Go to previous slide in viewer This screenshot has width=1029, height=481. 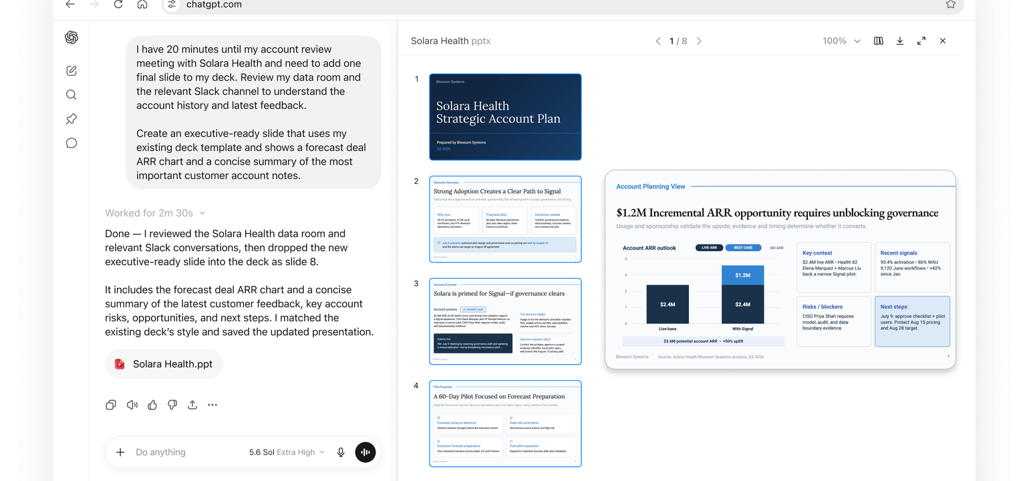click(x=658, y=41)
